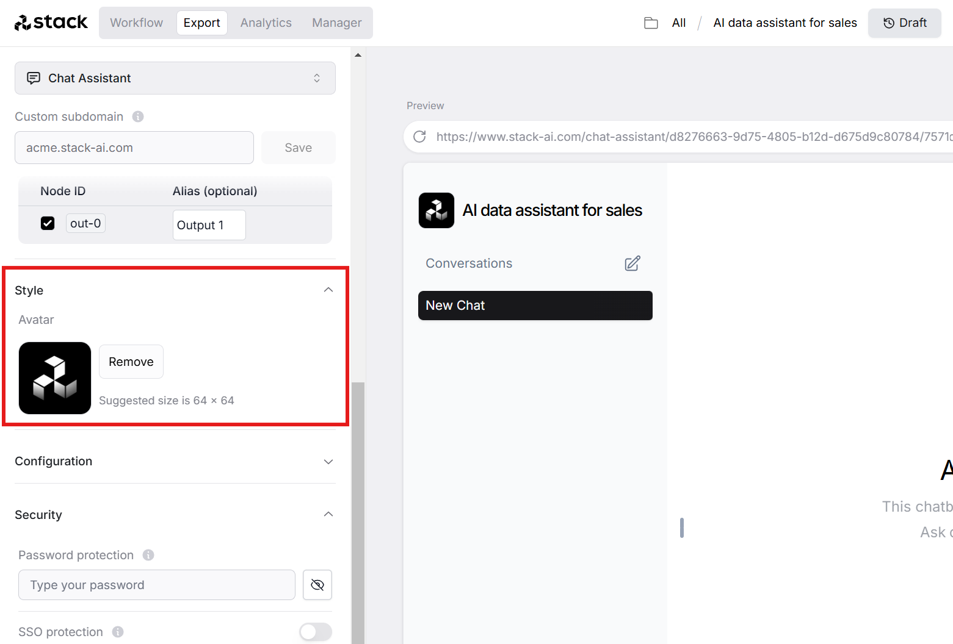Open the All projects breadcrumb
The image size is (953, 644).
tap(679, 23)
